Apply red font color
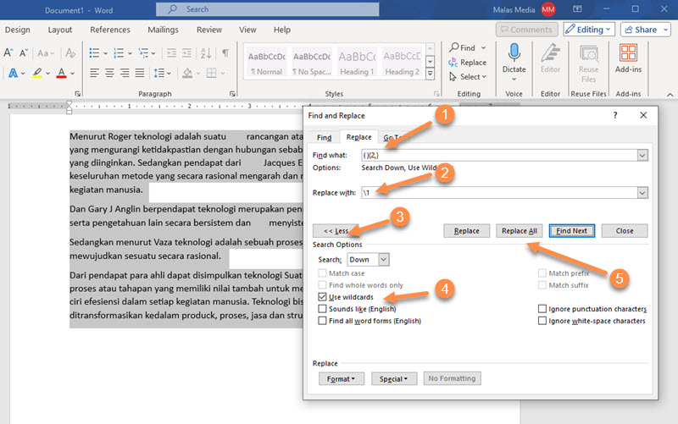This screenshot has width=678, height=424. (x=61, y=73)
